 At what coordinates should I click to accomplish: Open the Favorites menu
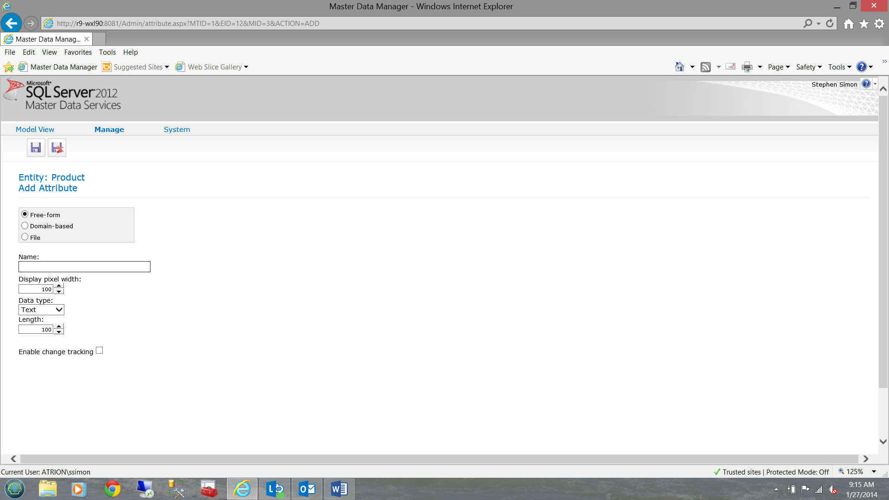tap(78, 52)
